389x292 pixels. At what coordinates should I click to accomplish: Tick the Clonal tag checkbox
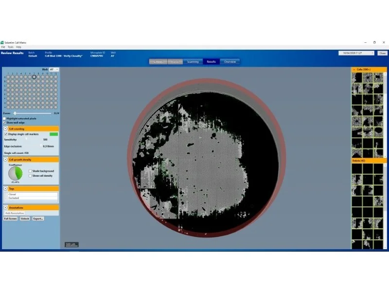click(x=6, y=194)
